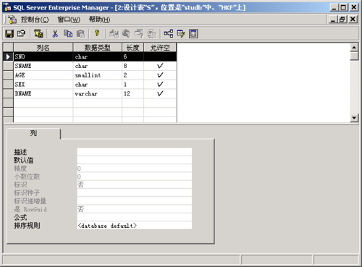Click the length value 6 for SNO
This screenshot has width=362, height=267.
(x=132, y=56)
